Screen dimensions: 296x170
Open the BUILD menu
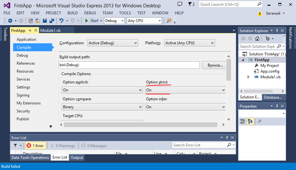[73, 13]
